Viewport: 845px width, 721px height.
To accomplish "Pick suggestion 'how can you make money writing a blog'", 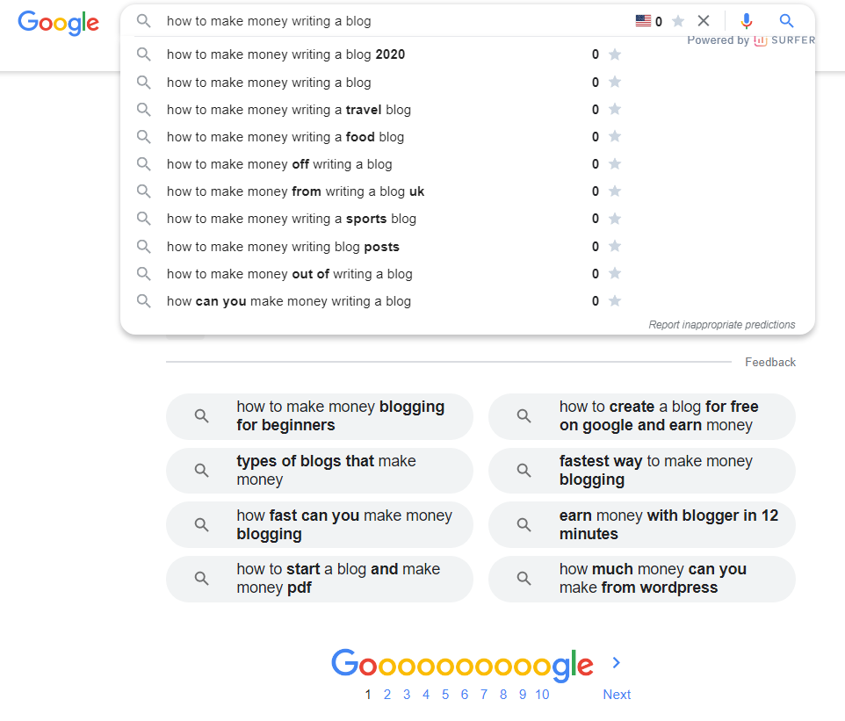I will pos(288,301).
